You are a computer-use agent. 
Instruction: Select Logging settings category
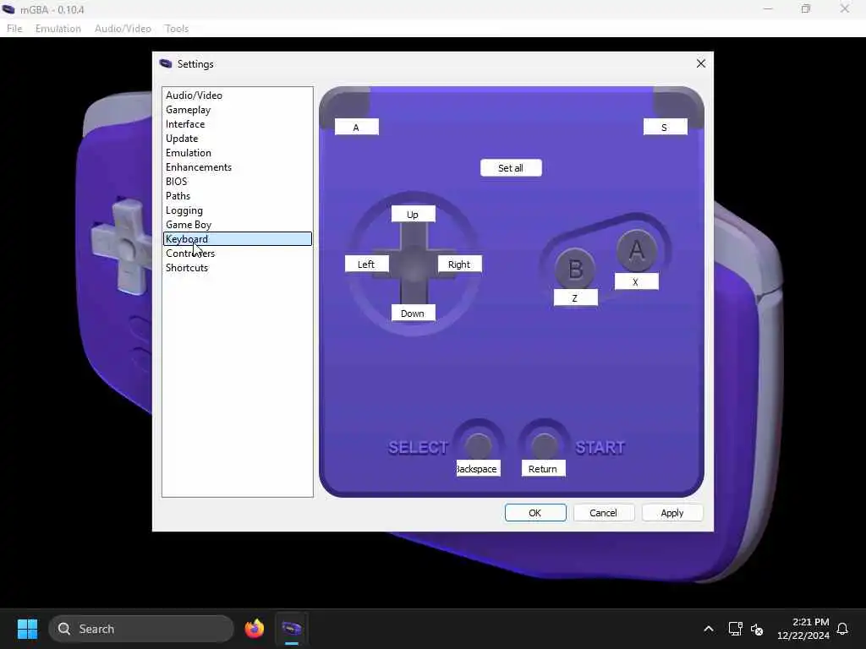pos(238,210)
